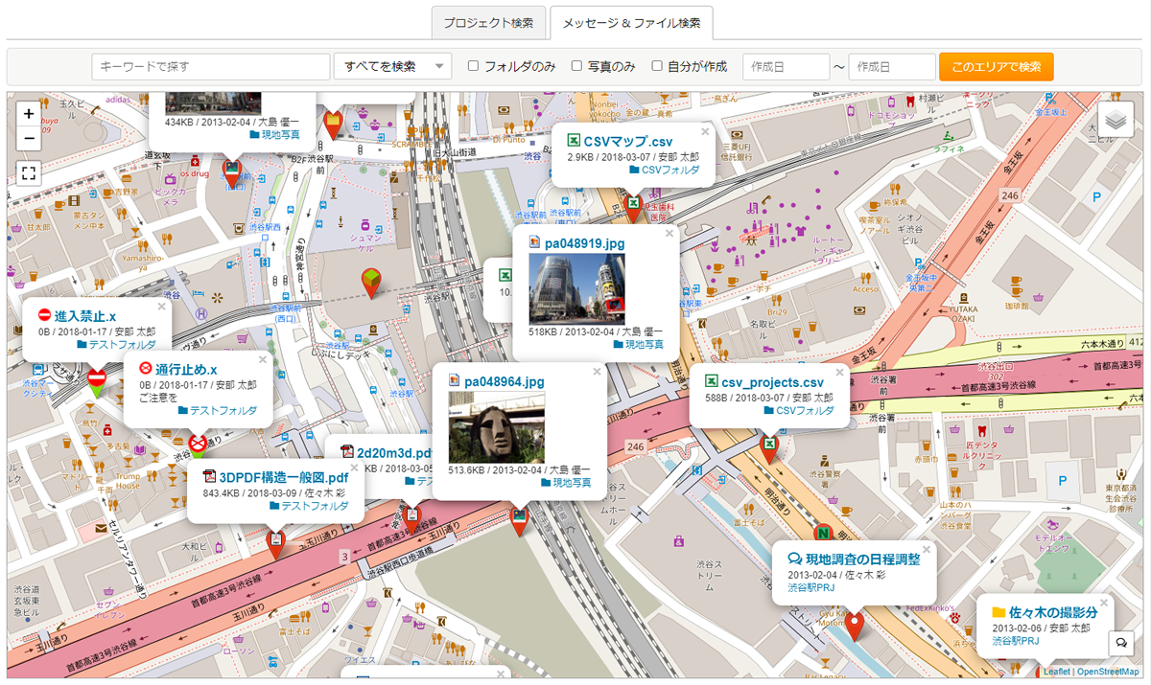Screen dimensions: 1151x685
Task: Zoom in with the map plus button
Action: tap(29, 113)
